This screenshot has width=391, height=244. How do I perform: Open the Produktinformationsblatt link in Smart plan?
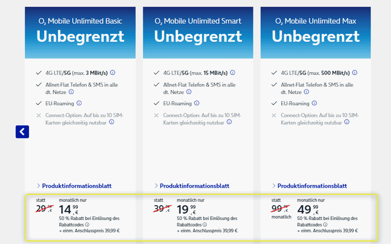tap(195, 186)
